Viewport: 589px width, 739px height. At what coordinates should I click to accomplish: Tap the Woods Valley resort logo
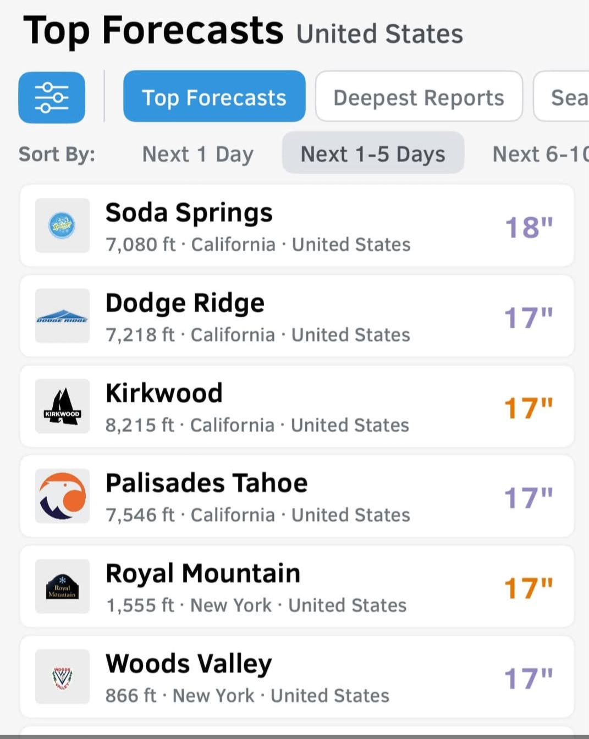[62, 676]
